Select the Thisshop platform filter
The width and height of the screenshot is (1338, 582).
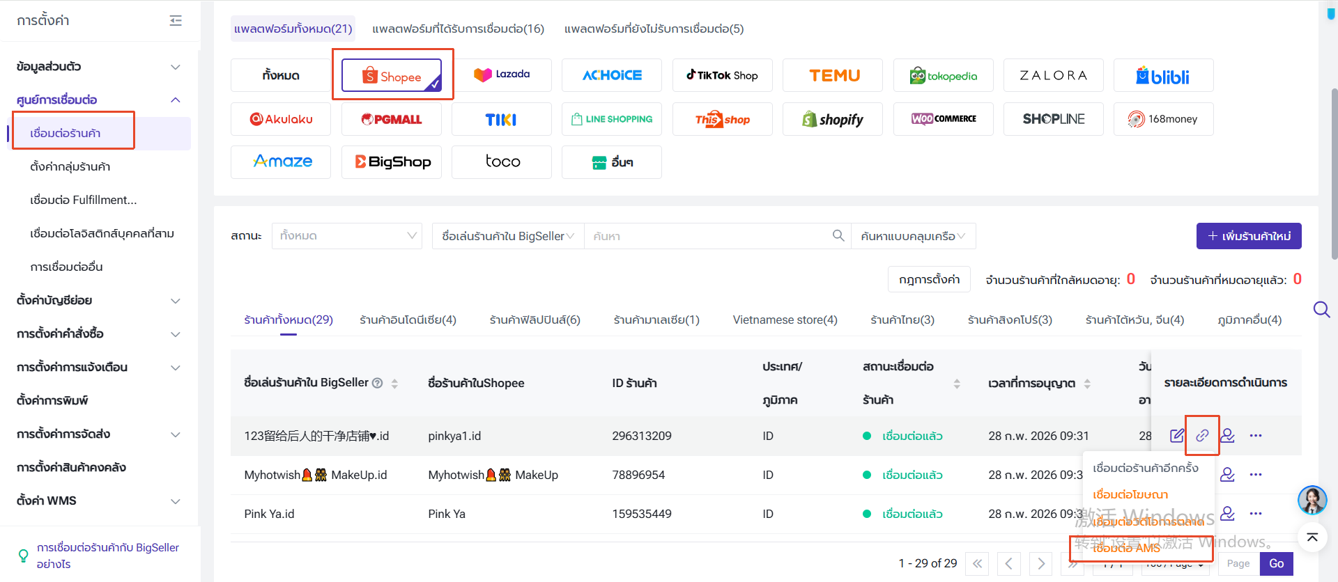(723, 119)
